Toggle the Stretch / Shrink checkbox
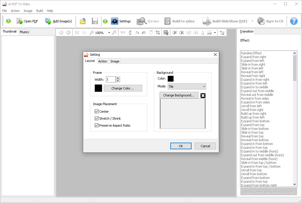The width and height of the screenshot is (302, 203). pos(97,118)
